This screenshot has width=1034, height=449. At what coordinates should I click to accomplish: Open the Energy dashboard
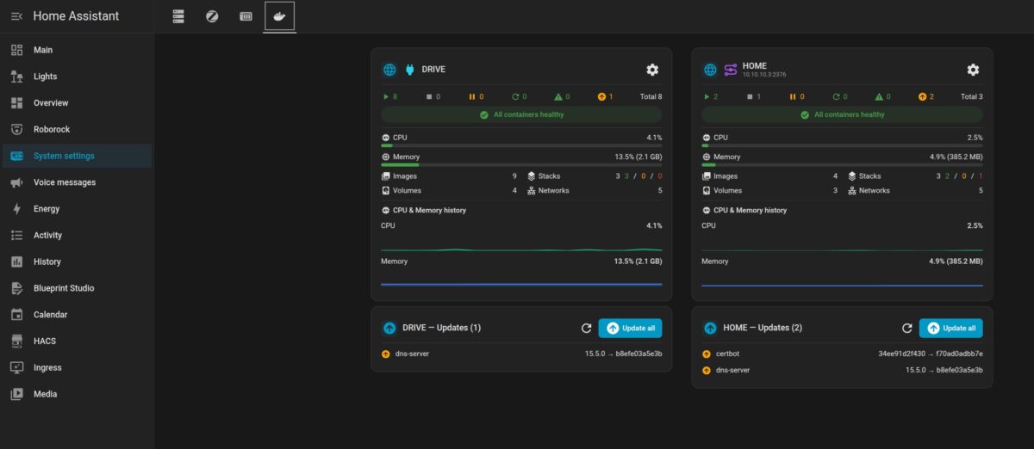click(x=77, y=209)
